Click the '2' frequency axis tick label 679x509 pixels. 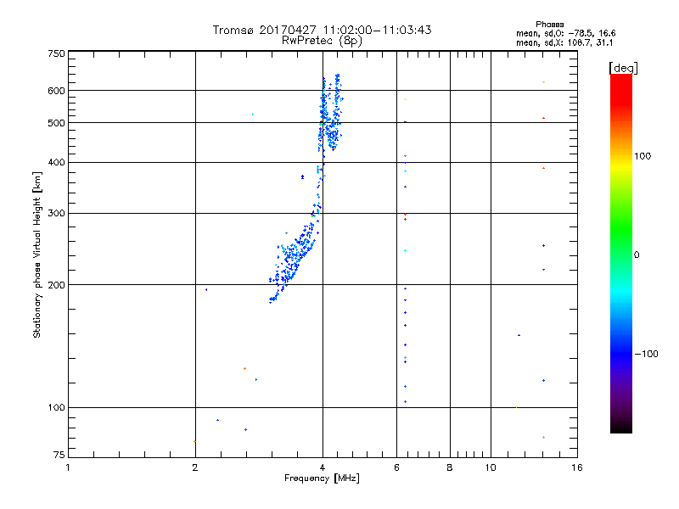point(195,467)
